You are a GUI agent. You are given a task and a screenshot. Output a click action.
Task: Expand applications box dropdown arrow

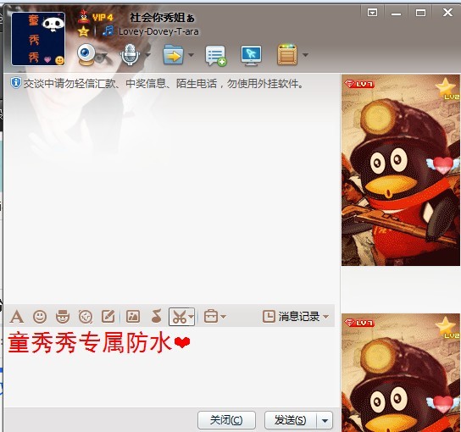pos(305,55)
